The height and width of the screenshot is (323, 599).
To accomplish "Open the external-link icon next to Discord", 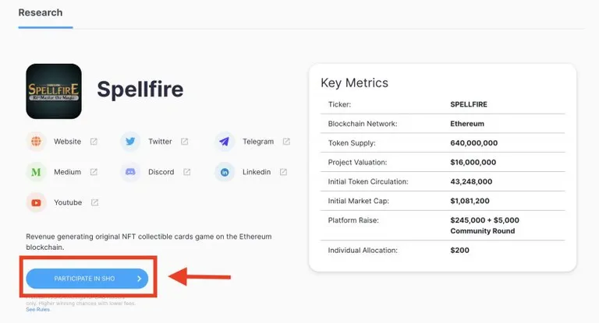I will pyautogui.click(x=187, y=172).
